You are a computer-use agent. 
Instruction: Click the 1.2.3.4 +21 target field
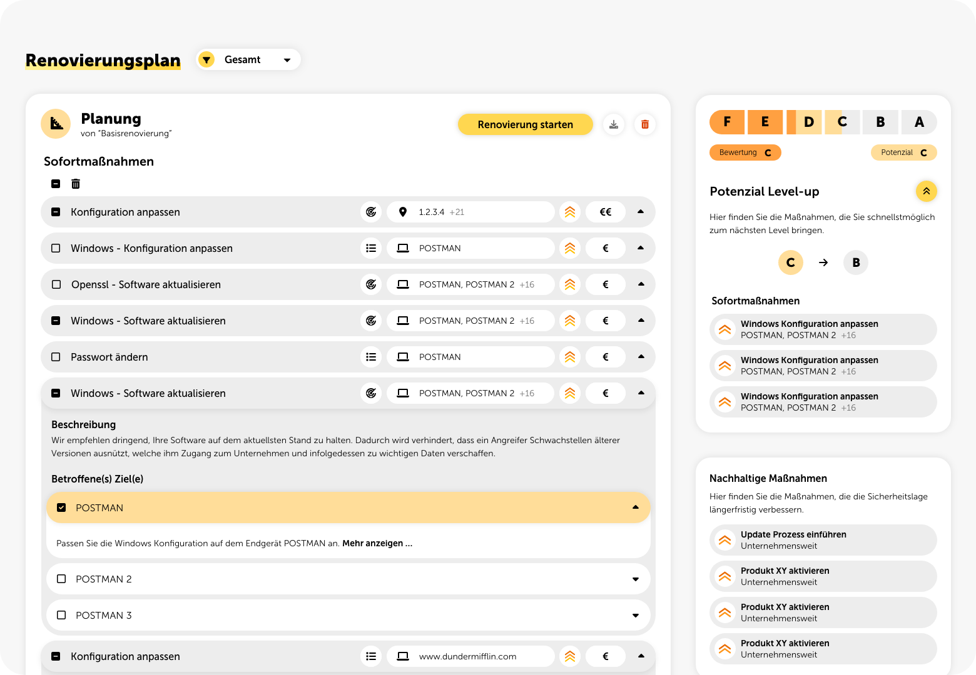(470, 212)
